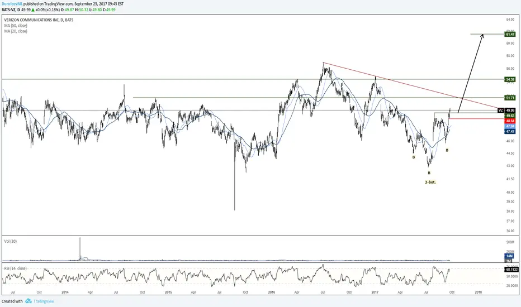Click the 2017 label on the time axis

[375, 292]
